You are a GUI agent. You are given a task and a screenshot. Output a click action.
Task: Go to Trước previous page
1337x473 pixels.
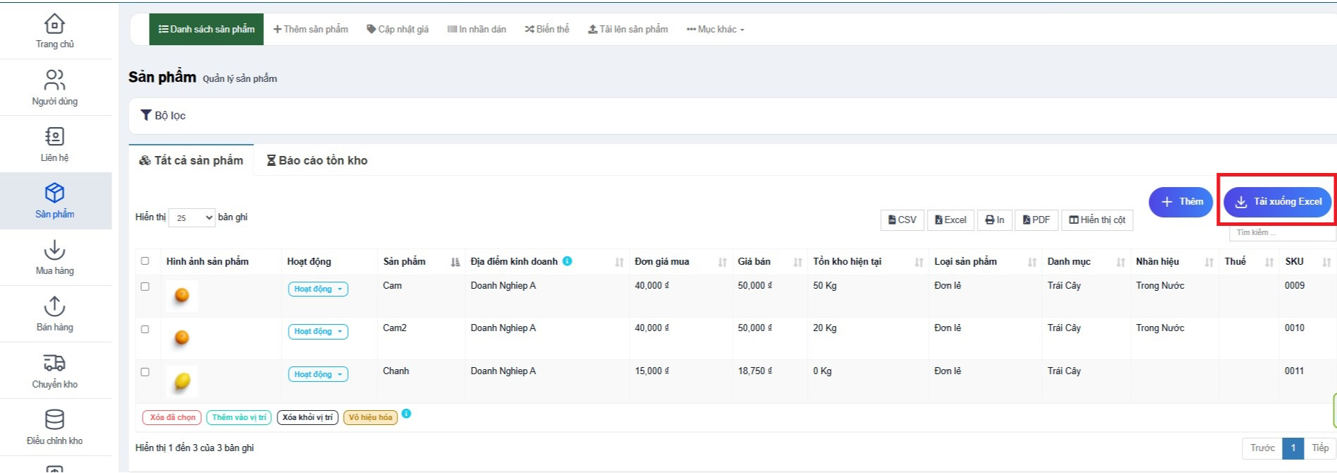(1262, 448)
